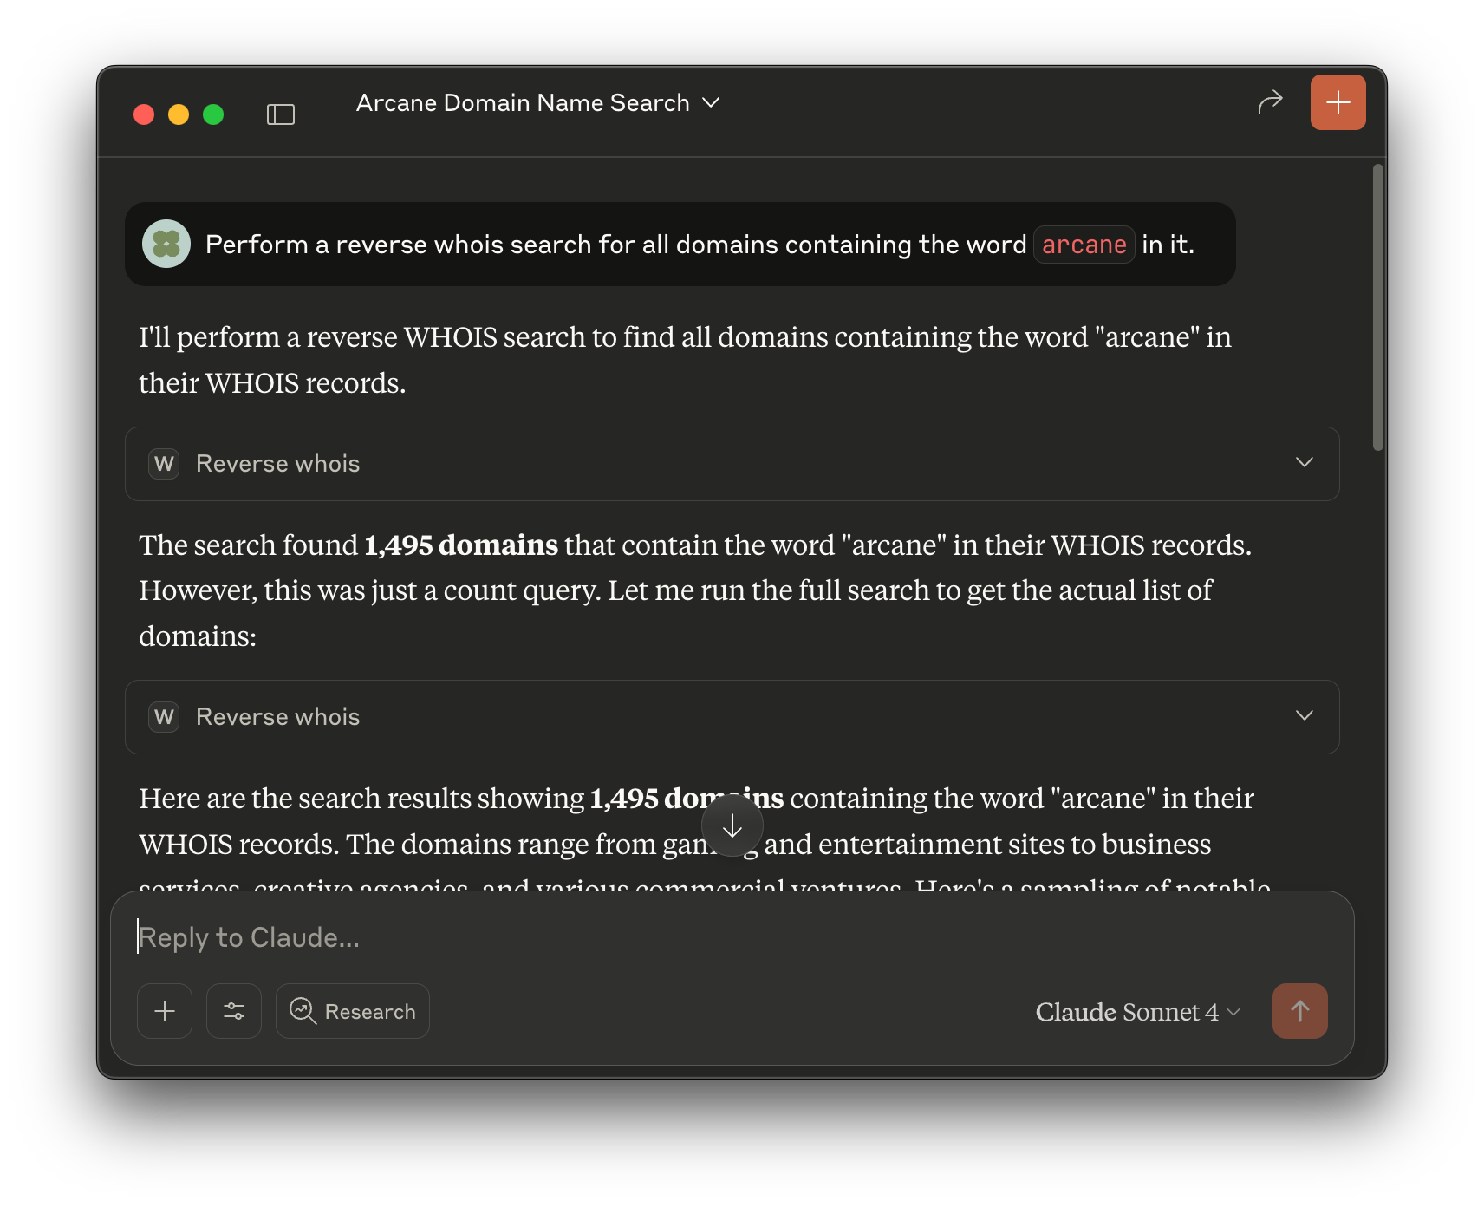The image size is (1484, 1207).
Task: Click the W icon on the first Reverse whois block
Action: point(164,464)
